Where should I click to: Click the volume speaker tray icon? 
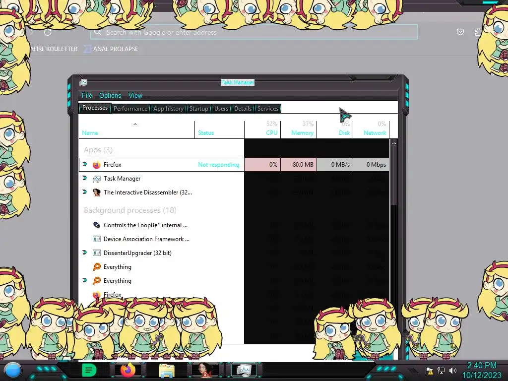tap(452, 370)
